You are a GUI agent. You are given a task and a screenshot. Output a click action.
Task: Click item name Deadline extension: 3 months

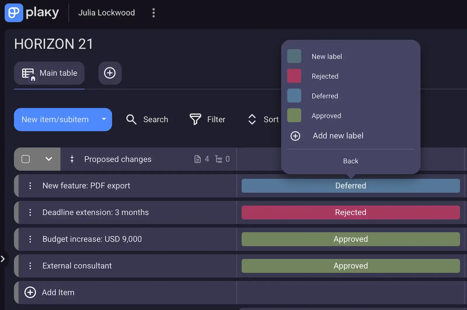click(x=95, y=213)
